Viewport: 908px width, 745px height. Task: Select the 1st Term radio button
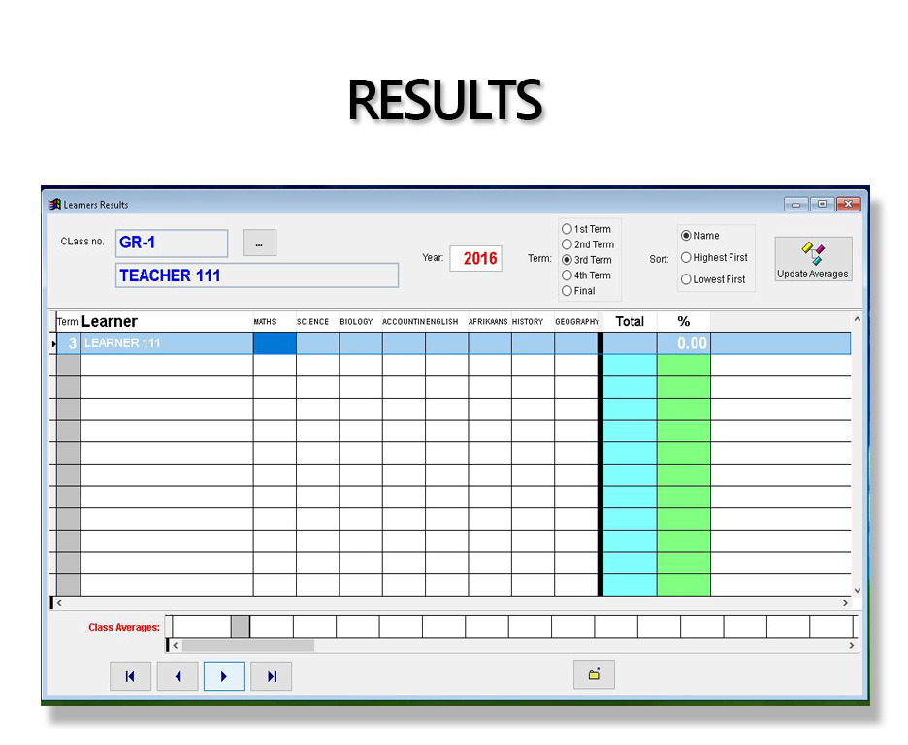click(567, 229)
